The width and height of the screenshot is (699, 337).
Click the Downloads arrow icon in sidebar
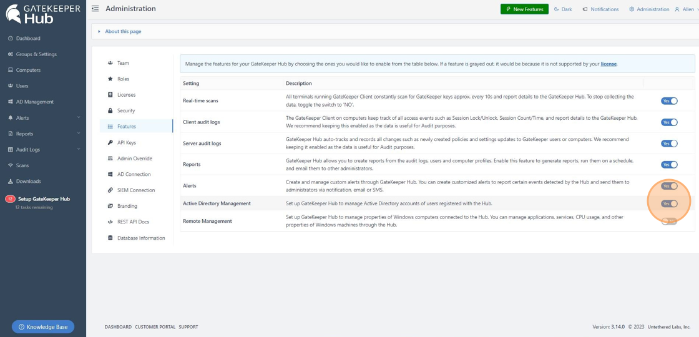click(x=11, y=182)
